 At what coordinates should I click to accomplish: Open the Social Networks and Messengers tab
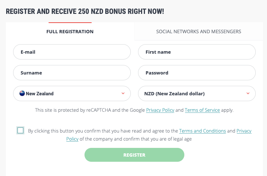(x=199, y=31)
